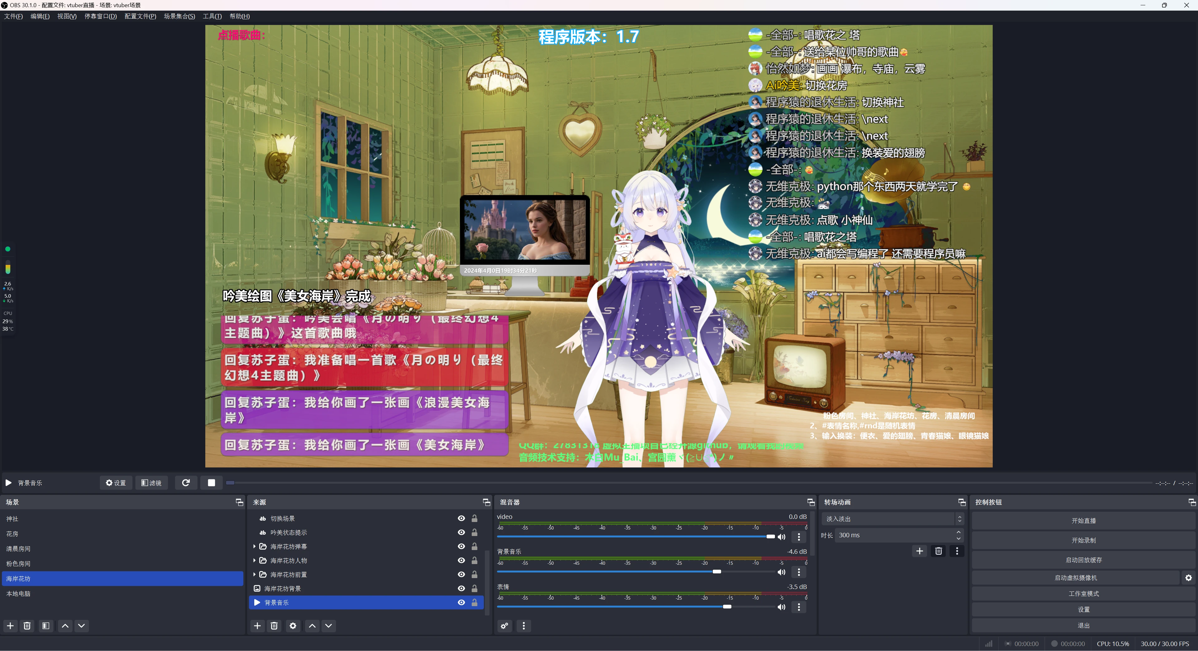Image resolution: width=1198 pixels, height=651 pixels.
Task: Undock the 控制按钮 panel icon
Action: (x=1191, y=502)
